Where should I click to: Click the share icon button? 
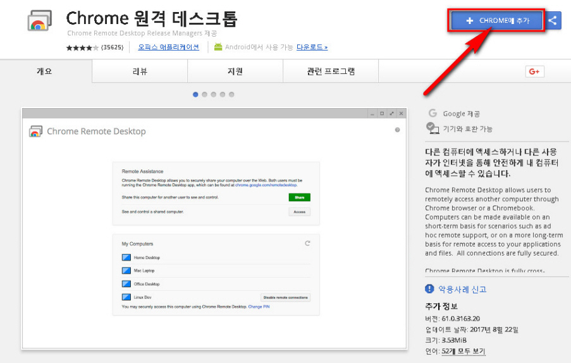click(553, 20)
